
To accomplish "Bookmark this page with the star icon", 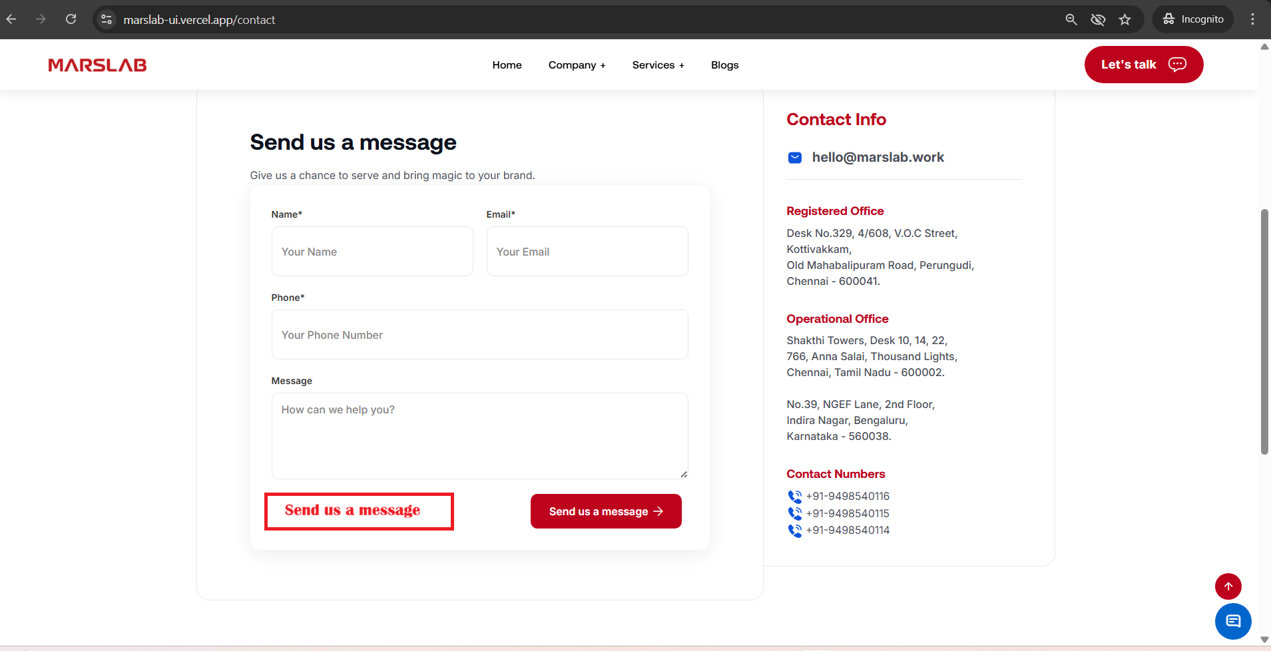I will click(x=1125, y=19).
